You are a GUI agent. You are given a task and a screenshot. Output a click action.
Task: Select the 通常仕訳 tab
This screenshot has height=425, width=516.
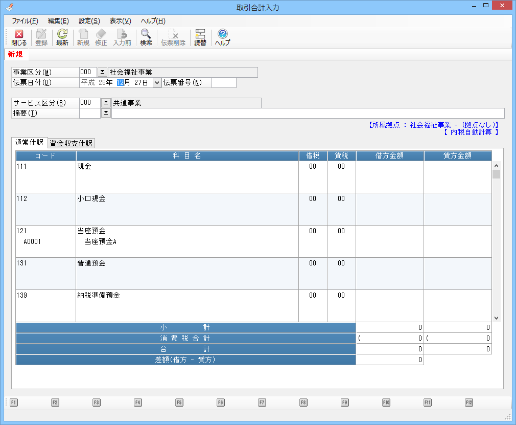pos(30,143)
